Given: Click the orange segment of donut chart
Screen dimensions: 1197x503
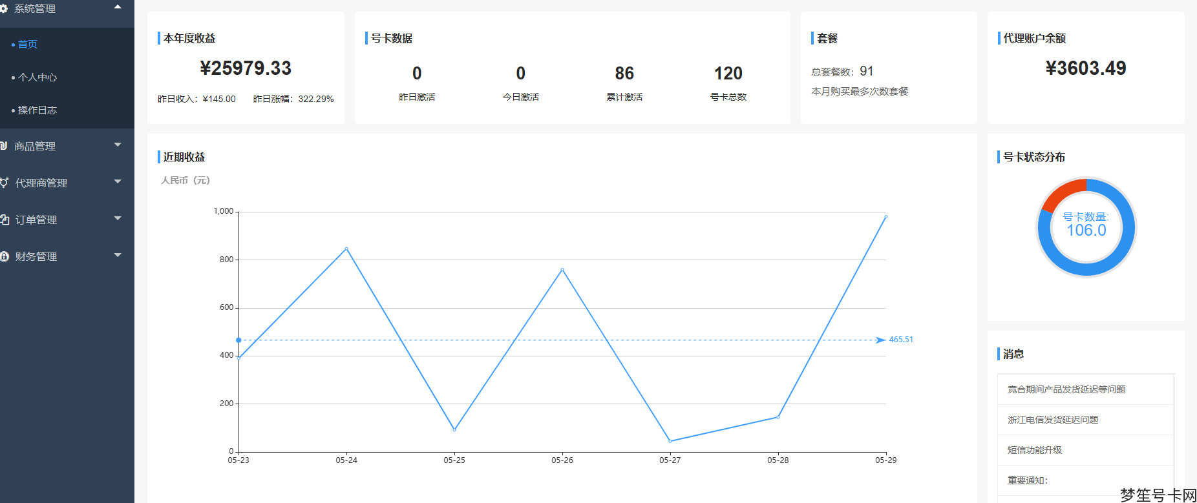Looking at the screenshot, I should [x=1062, y=192].
